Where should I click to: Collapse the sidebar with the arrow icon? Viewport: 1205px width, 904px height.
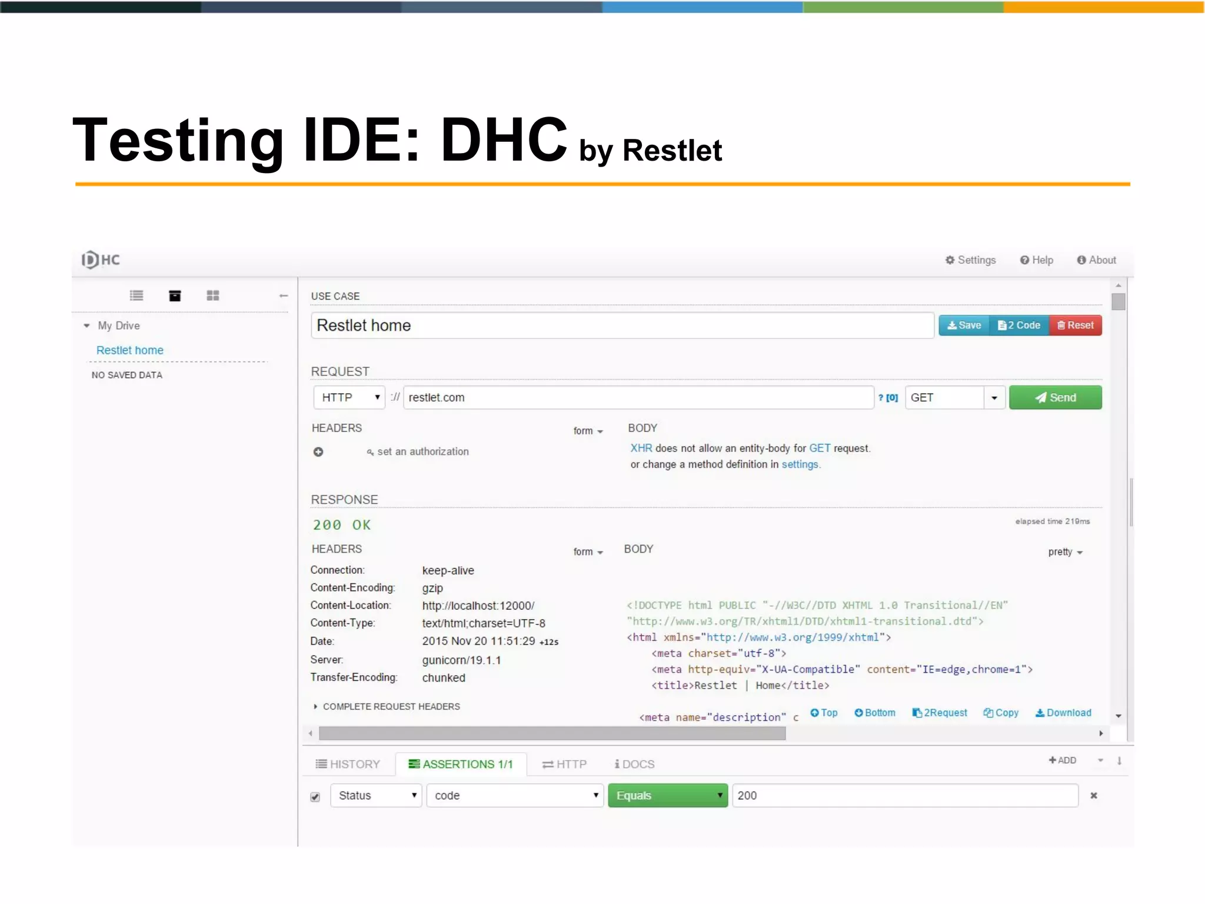[284, 295]
